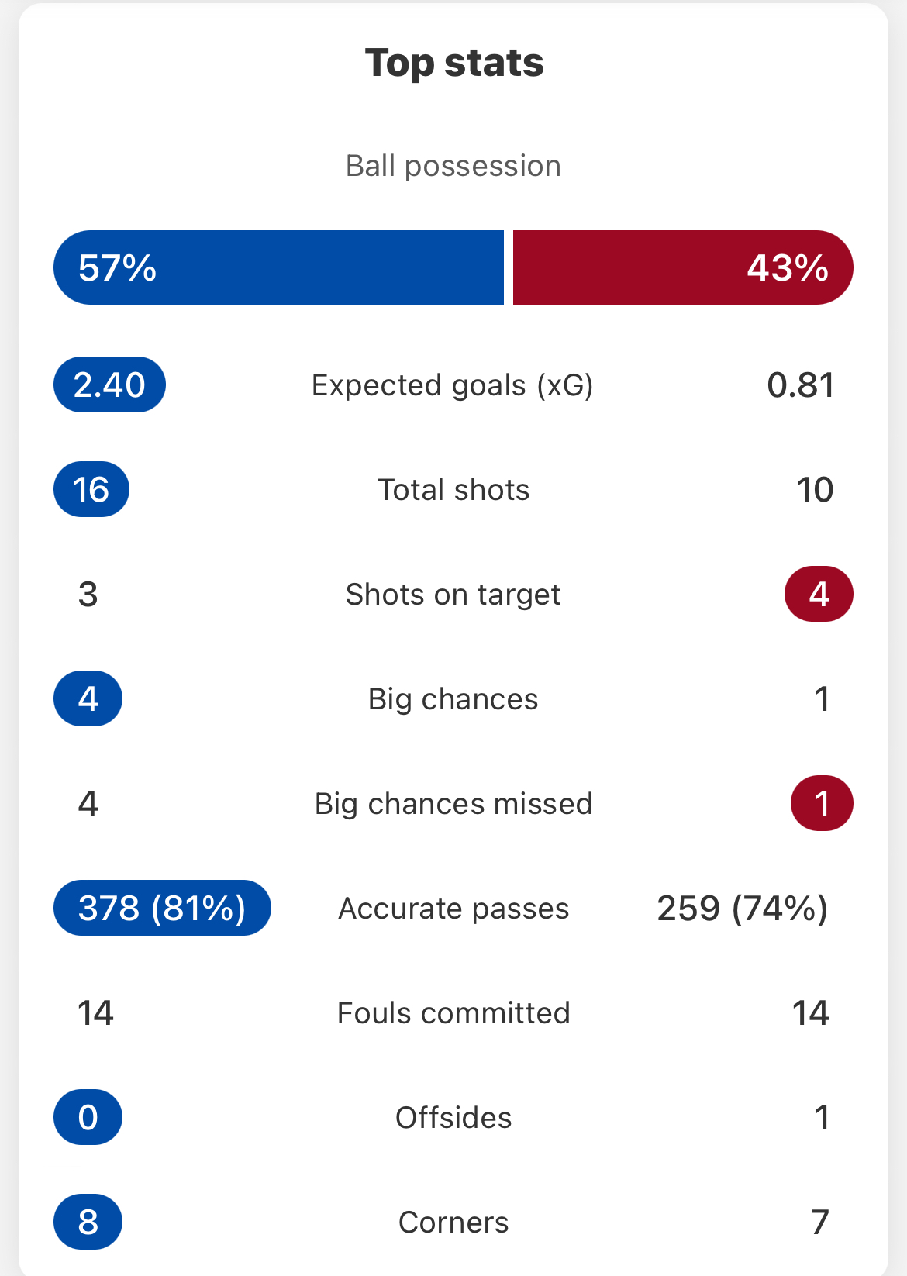The image size is (907, 1276).
Task: Tap the 259 (74%) passes value
Action: [743, 909]
